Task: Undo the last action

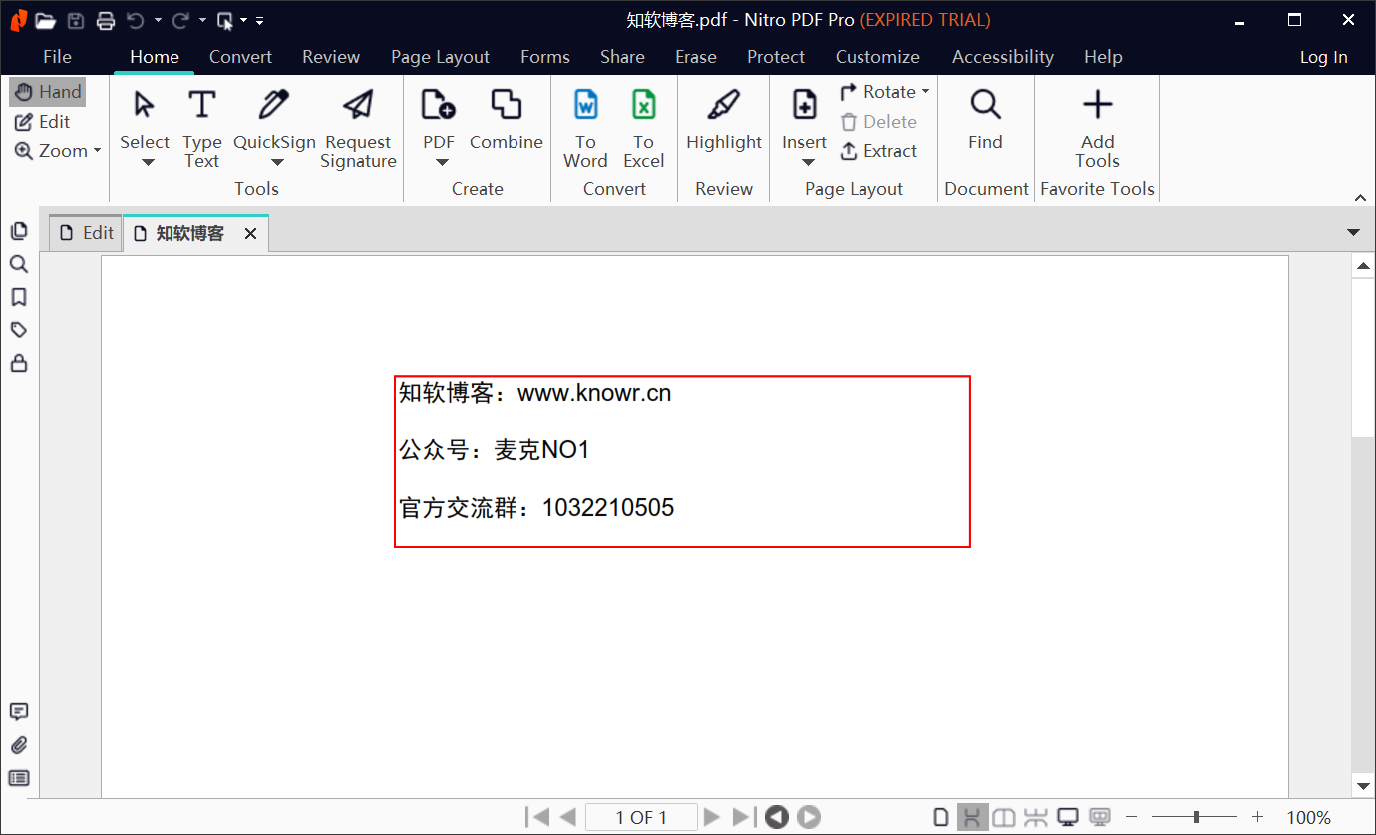Action: pos(136,20)
